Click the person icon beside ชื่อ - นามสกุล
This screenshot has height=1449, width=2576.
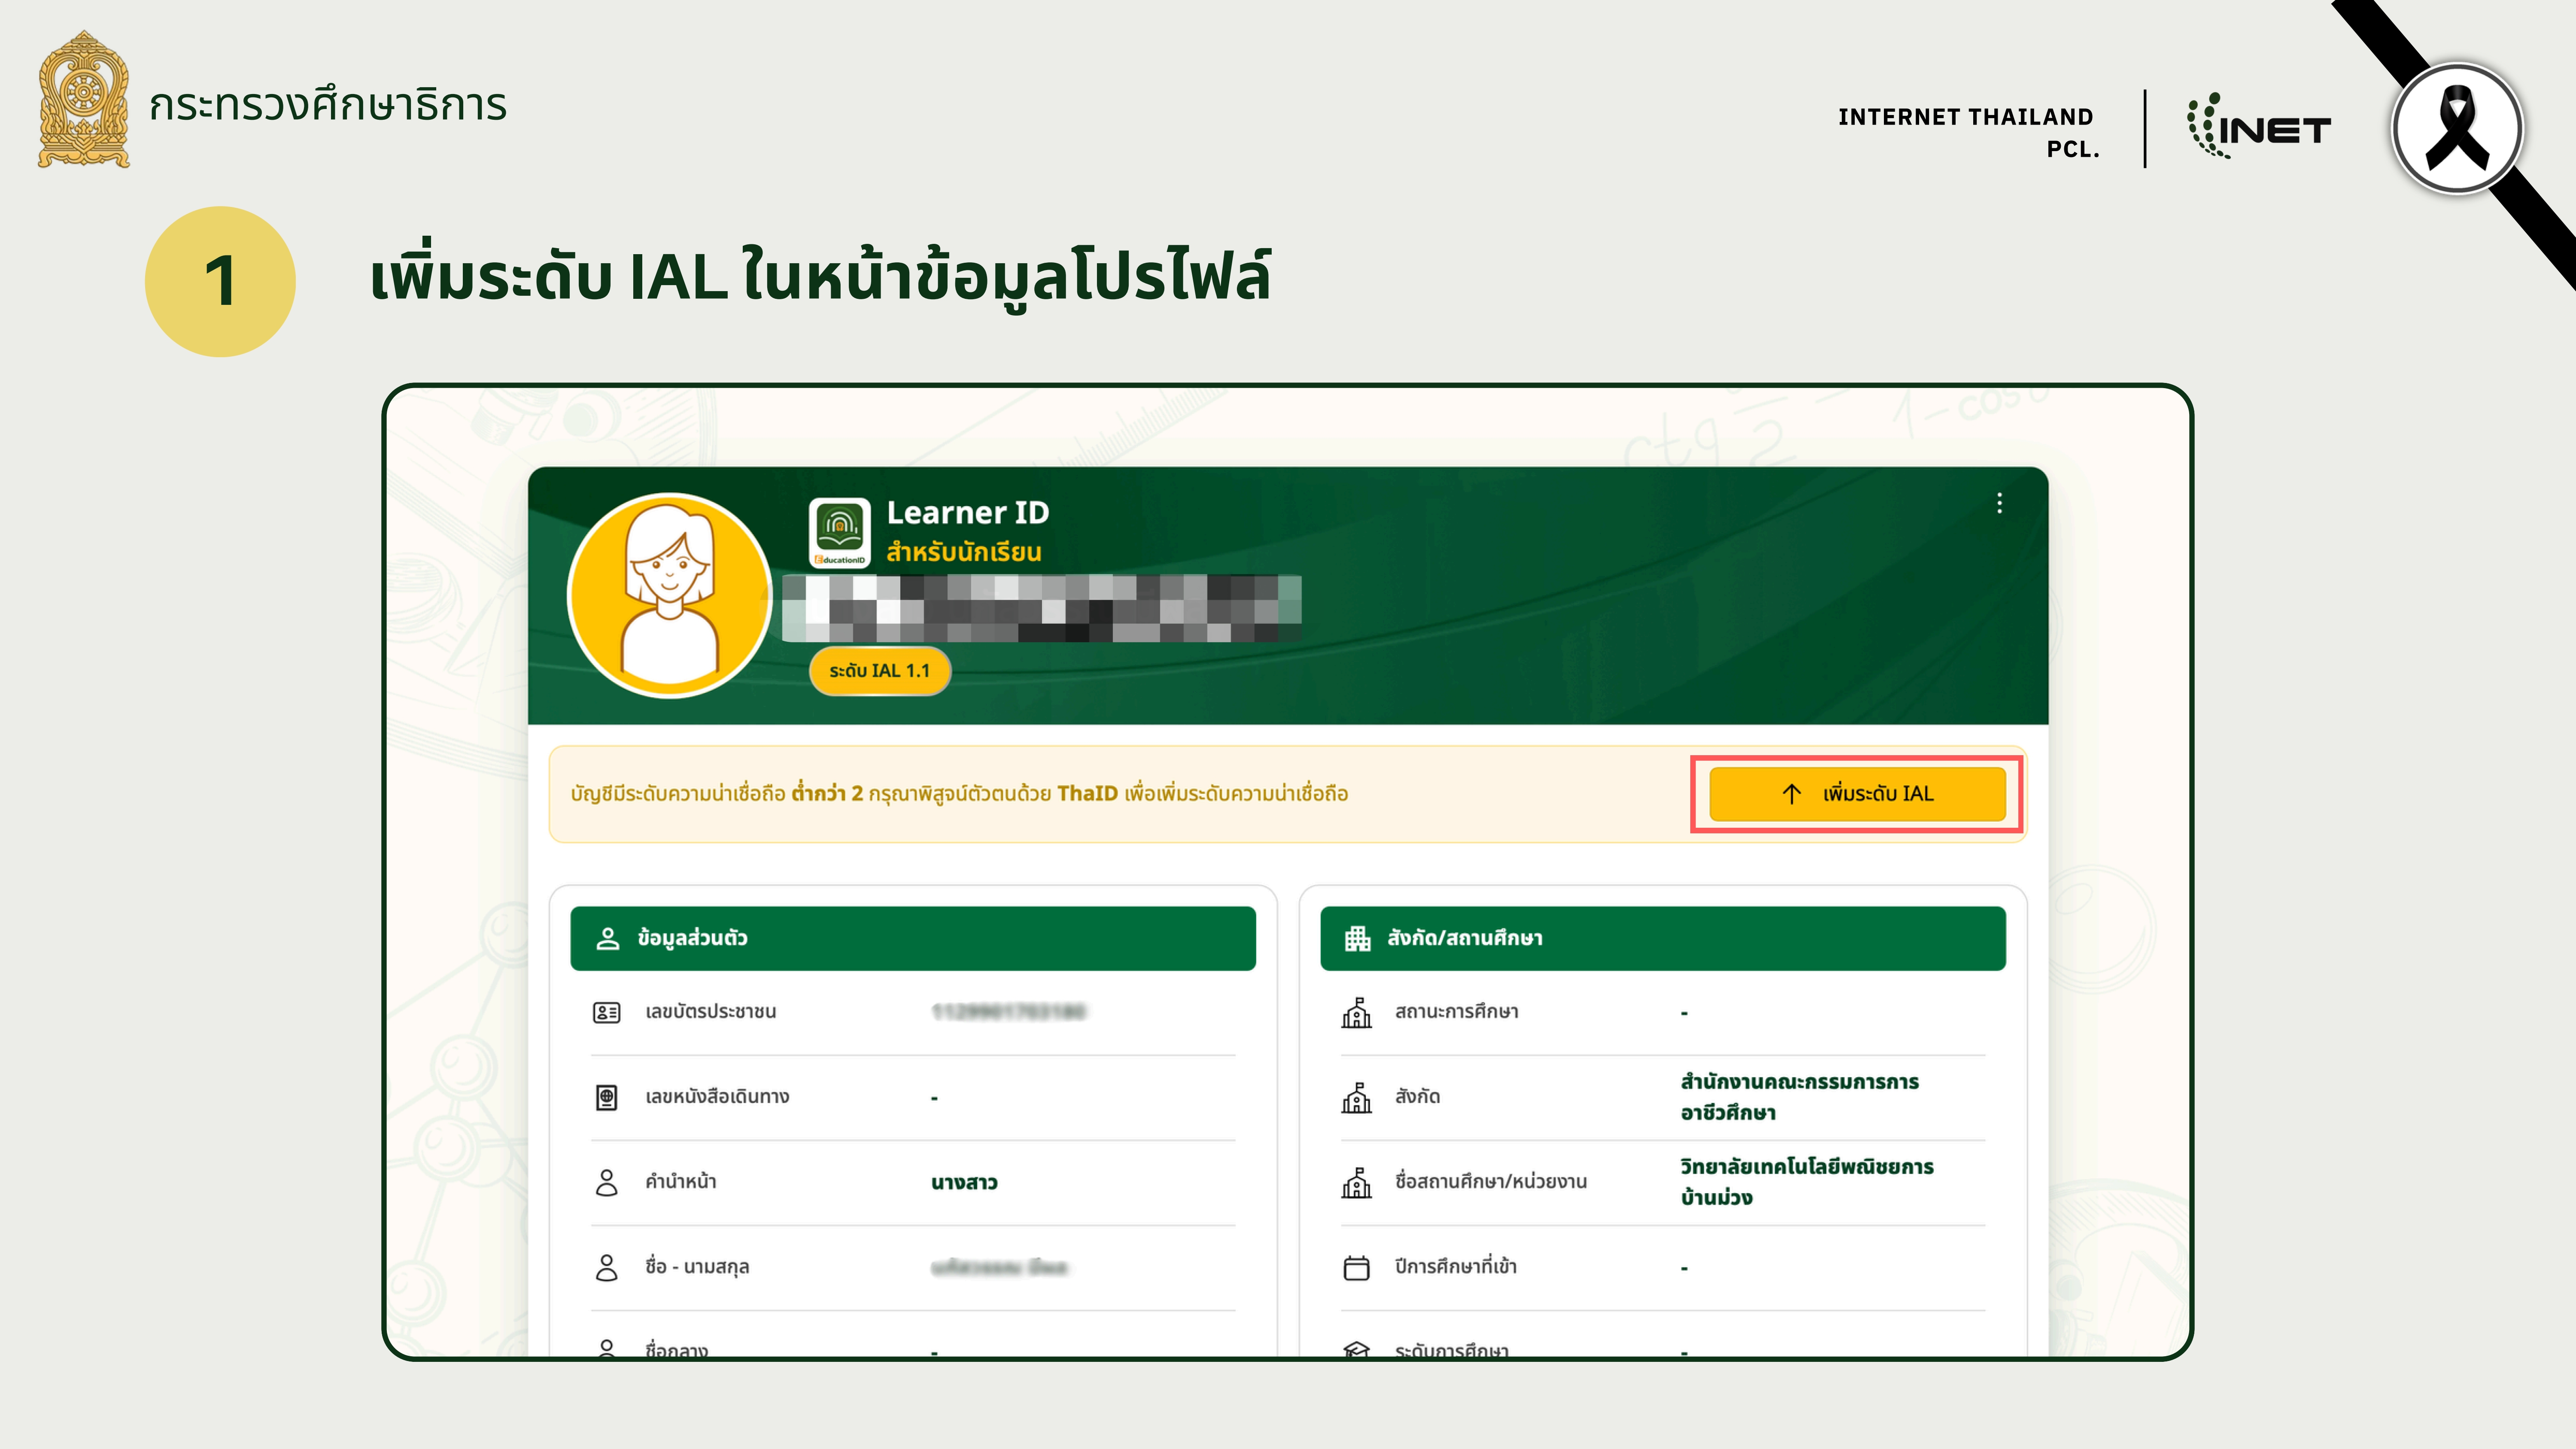[607, 1267]
